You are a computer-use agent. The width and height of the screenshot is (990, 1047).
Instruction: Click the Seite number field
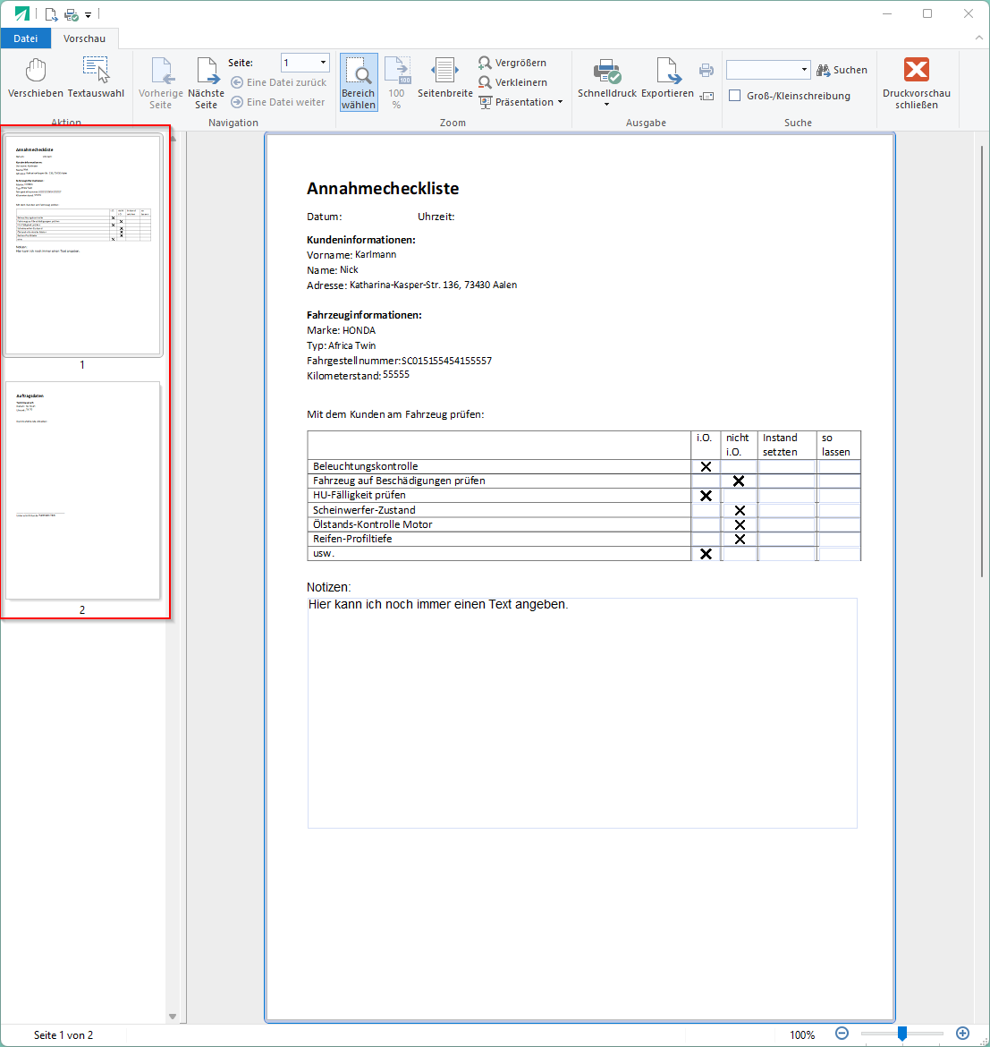tap(300, 63)
